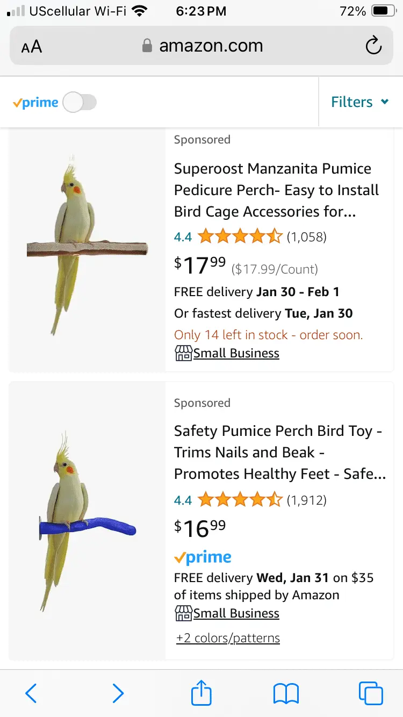Show all open tabs icon
This screenshot has height=717, width=403.
click(371, 693)
